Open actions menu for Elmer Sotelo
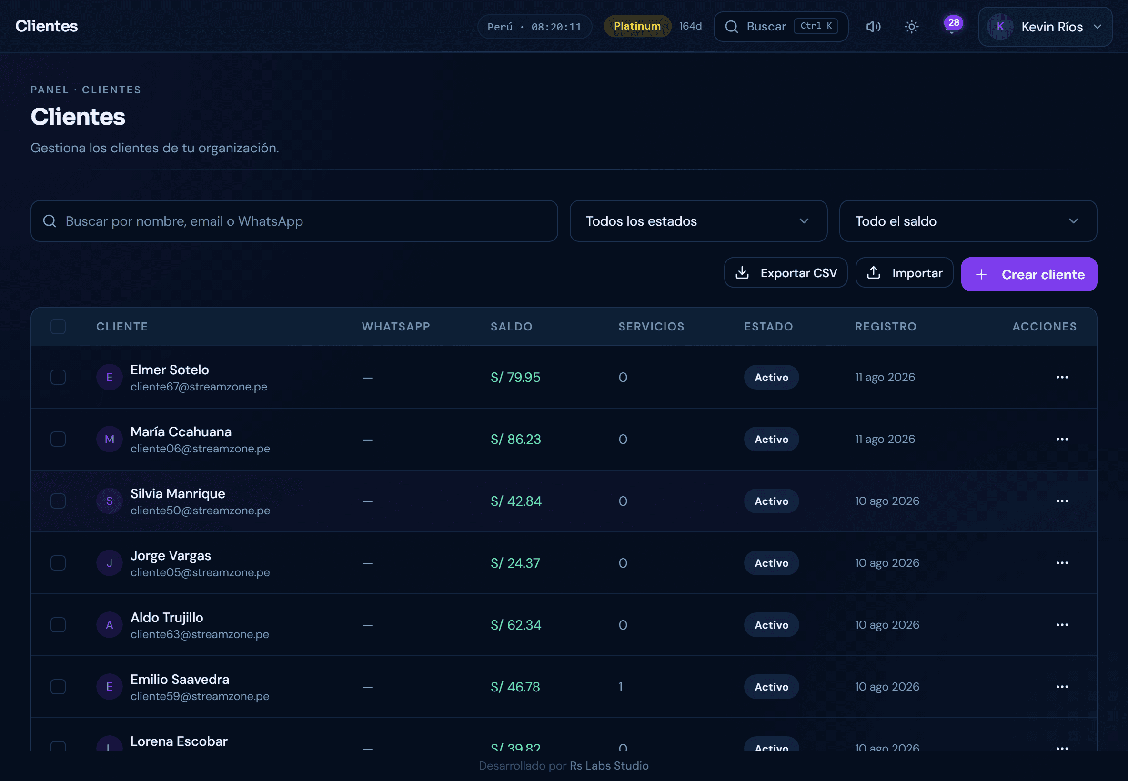 [1062, 377]
